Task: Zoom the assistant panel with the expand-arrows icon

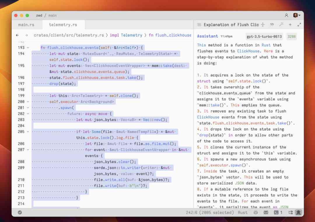Action: point(299,25)
